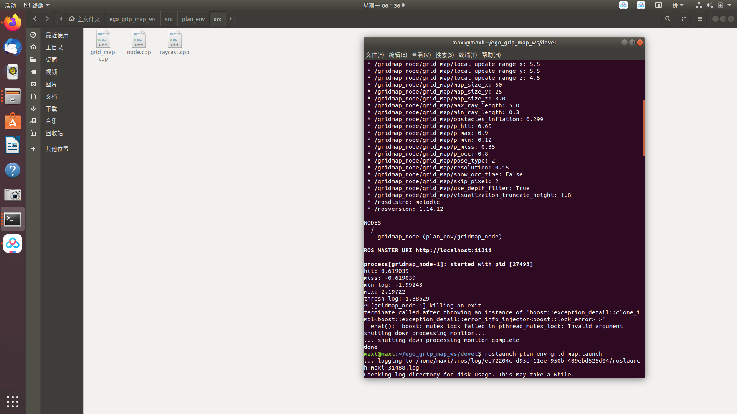Click the plan_env breadcrumb in navigation bar
This screenshot has width=737, height=414.
point(193,19)
